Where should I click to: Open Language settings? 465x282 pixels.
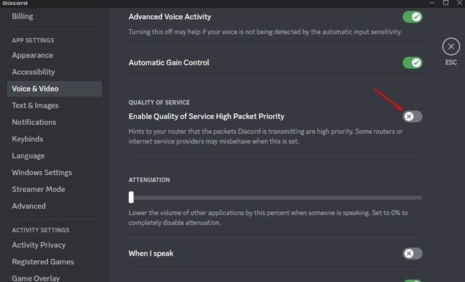[29, 156]
